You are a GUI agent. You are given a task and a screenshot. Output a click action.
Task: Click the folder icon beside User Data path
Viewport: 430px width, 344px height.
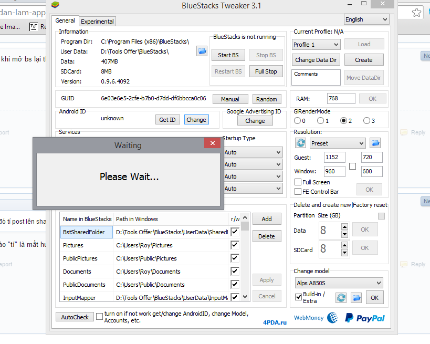click(x=202, y=51)
